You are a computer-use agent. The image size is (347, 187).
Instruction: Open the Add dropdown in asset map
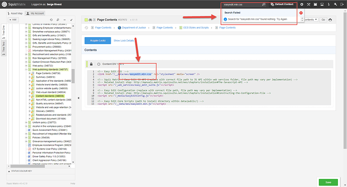tap(13, 20)
